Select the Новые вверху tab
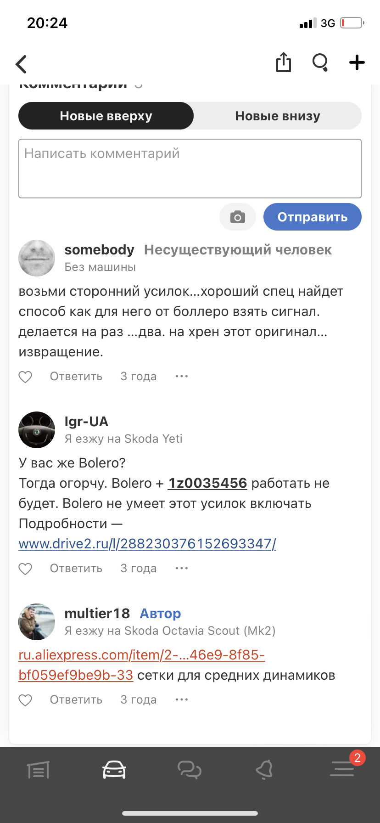 [x=106, y=116]
